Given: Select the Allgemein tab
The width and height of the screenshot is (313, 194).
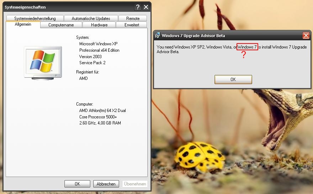Looking at the screenshot, I should click(x=23, y=24).
